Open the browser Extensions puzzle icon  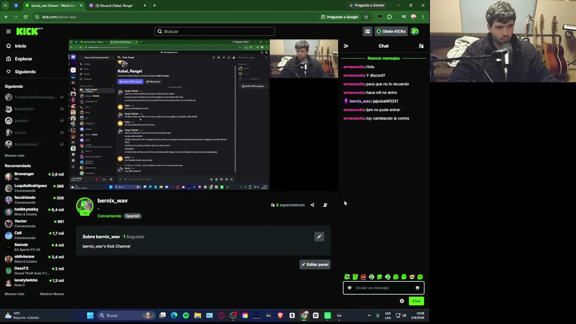click(389, 17)
